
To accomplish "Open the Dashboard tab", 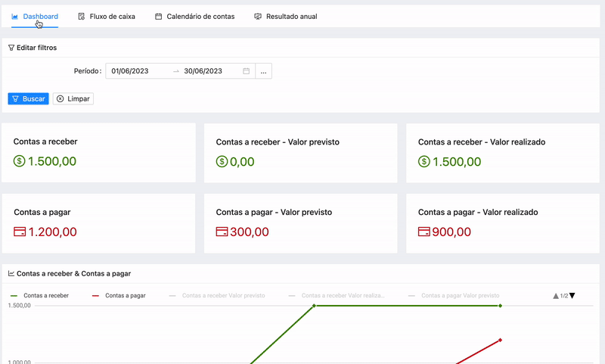I will point(35,17).
